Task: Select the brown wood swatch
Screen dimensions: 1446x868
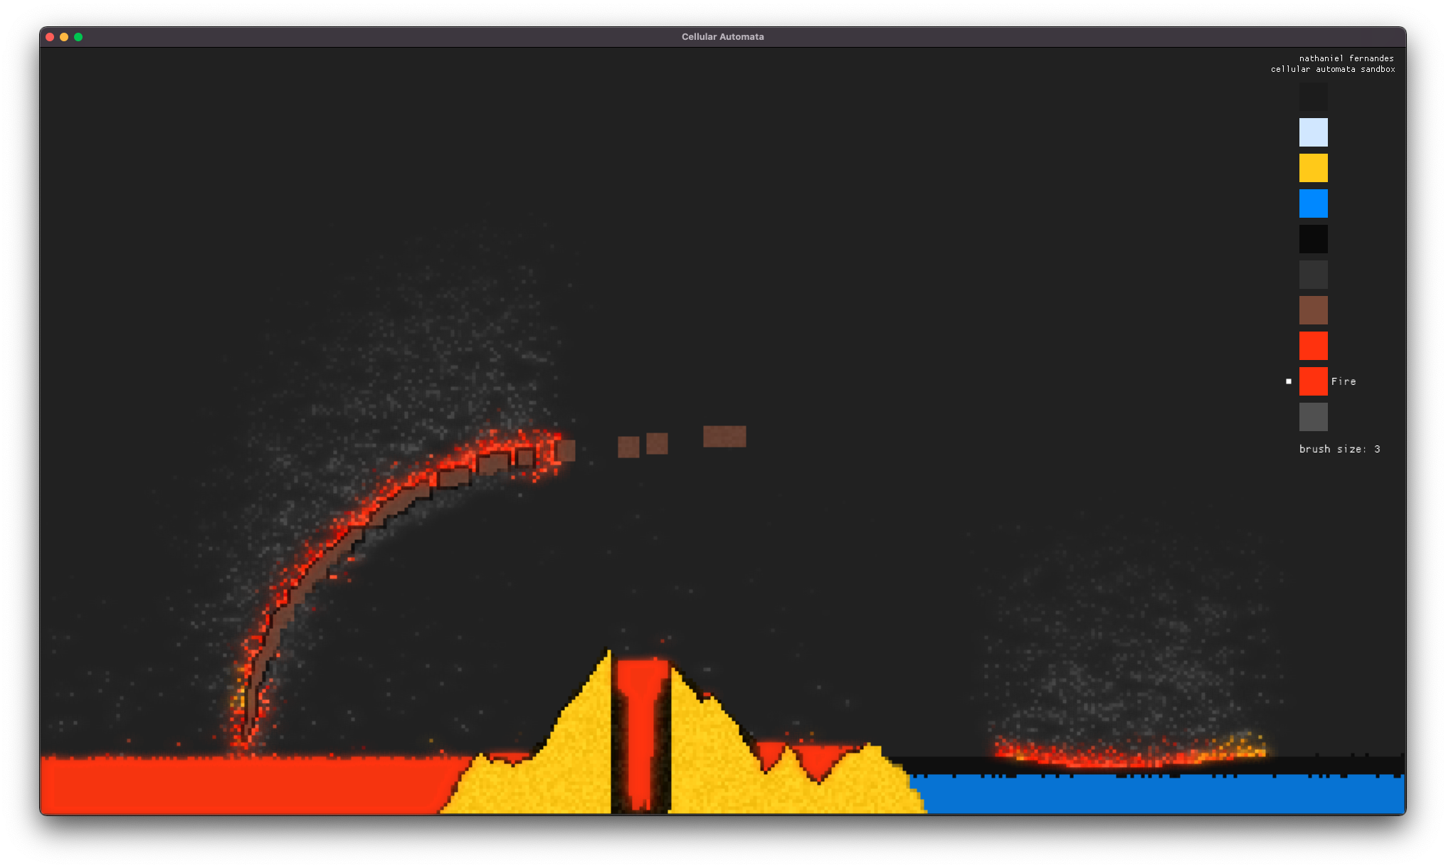Action: pyautogui.click(x=1313, y=310)
